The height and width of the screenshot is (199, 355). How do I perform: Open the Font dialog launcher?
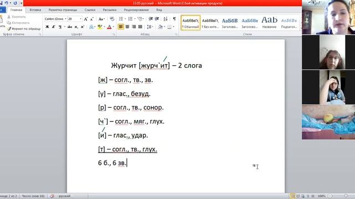[x=114, y=34]
